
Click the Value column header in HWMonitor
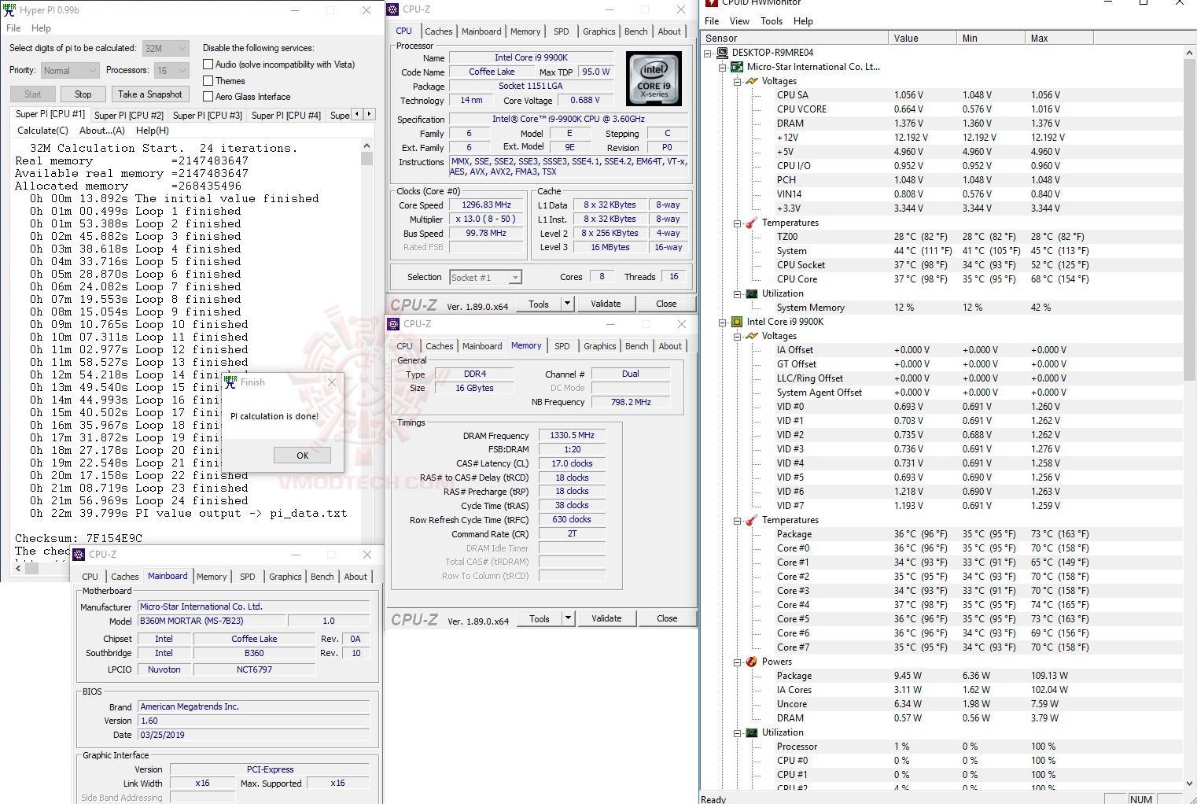click(x=922, y=38)
